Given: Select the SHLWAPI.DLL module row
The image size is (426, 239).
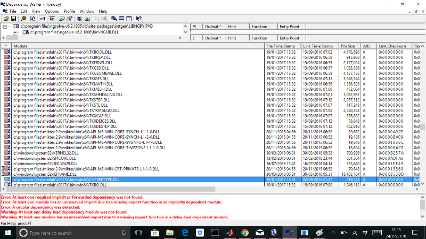Looking at the screenshot, I should pyautogui.click(x=210, y=164).
